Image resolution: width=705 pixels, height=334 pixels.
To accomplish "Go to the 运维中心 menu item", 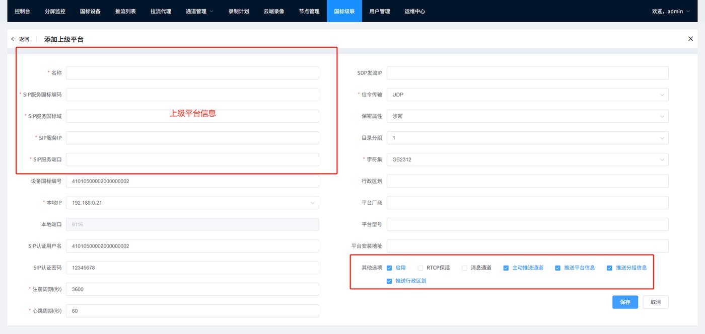I will click(x=415, y=11).
